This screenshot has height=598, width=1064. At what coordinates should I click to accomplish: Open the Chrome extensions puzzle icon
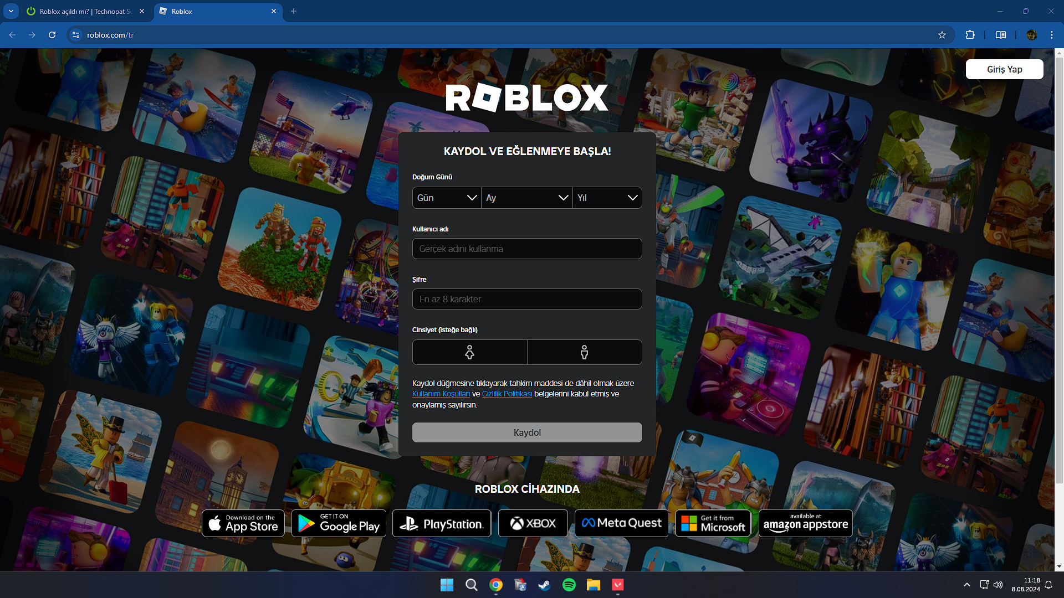coord(970,35)
